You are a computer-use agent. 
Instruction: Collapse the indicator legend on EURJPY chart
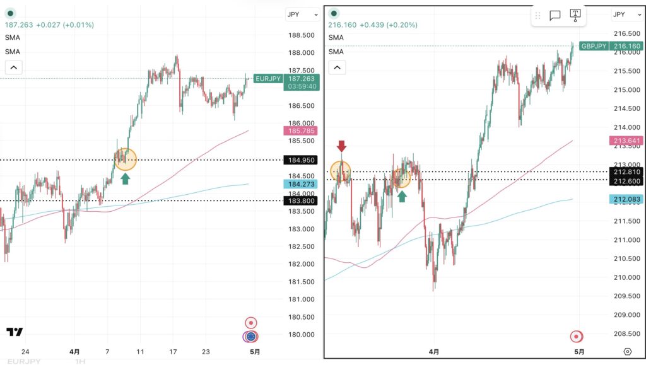pyautogui.click(x=14, y=67)
